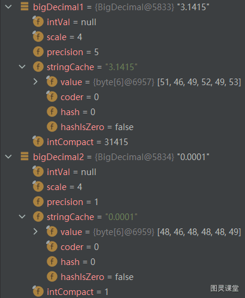Click field icon next to intCompact = 31415

coord(38,142)
